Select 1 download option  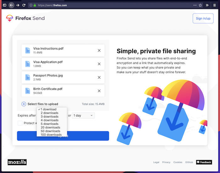click(52, 109)
